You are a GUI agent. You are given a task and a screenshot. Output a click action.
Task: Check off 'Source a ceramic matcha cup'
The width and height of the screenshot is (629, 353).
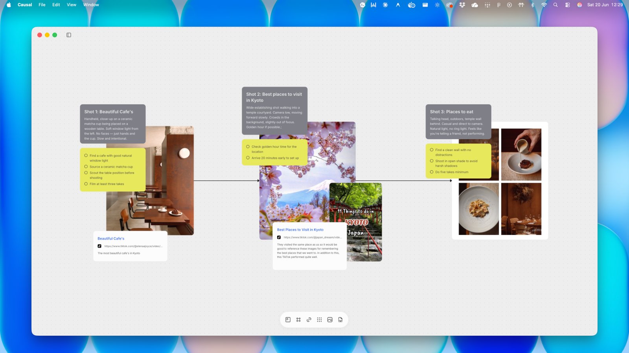pos(86,167)
